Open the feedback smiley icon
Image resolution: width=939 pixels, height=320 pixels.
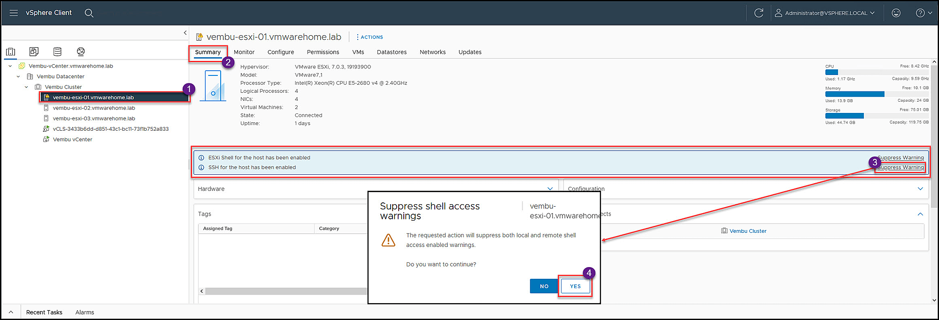point(896,13)
